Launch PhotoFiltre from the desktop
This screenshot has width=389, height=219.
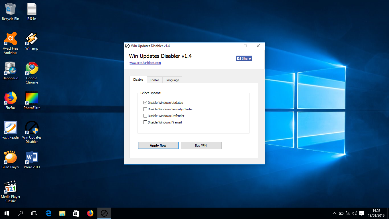[x=31, y=98]
